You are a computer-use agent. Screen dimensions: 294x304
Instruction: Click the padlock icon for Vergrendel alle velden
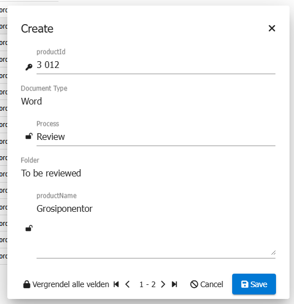pyautogui.click(x=27, y=284)
